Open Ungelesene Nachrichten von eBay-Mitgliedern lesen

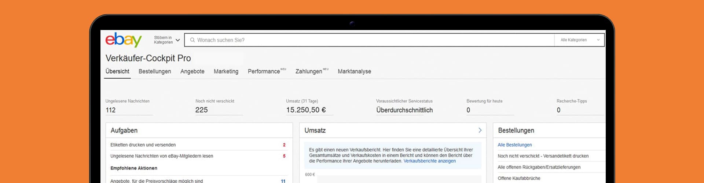coord(162,156)
